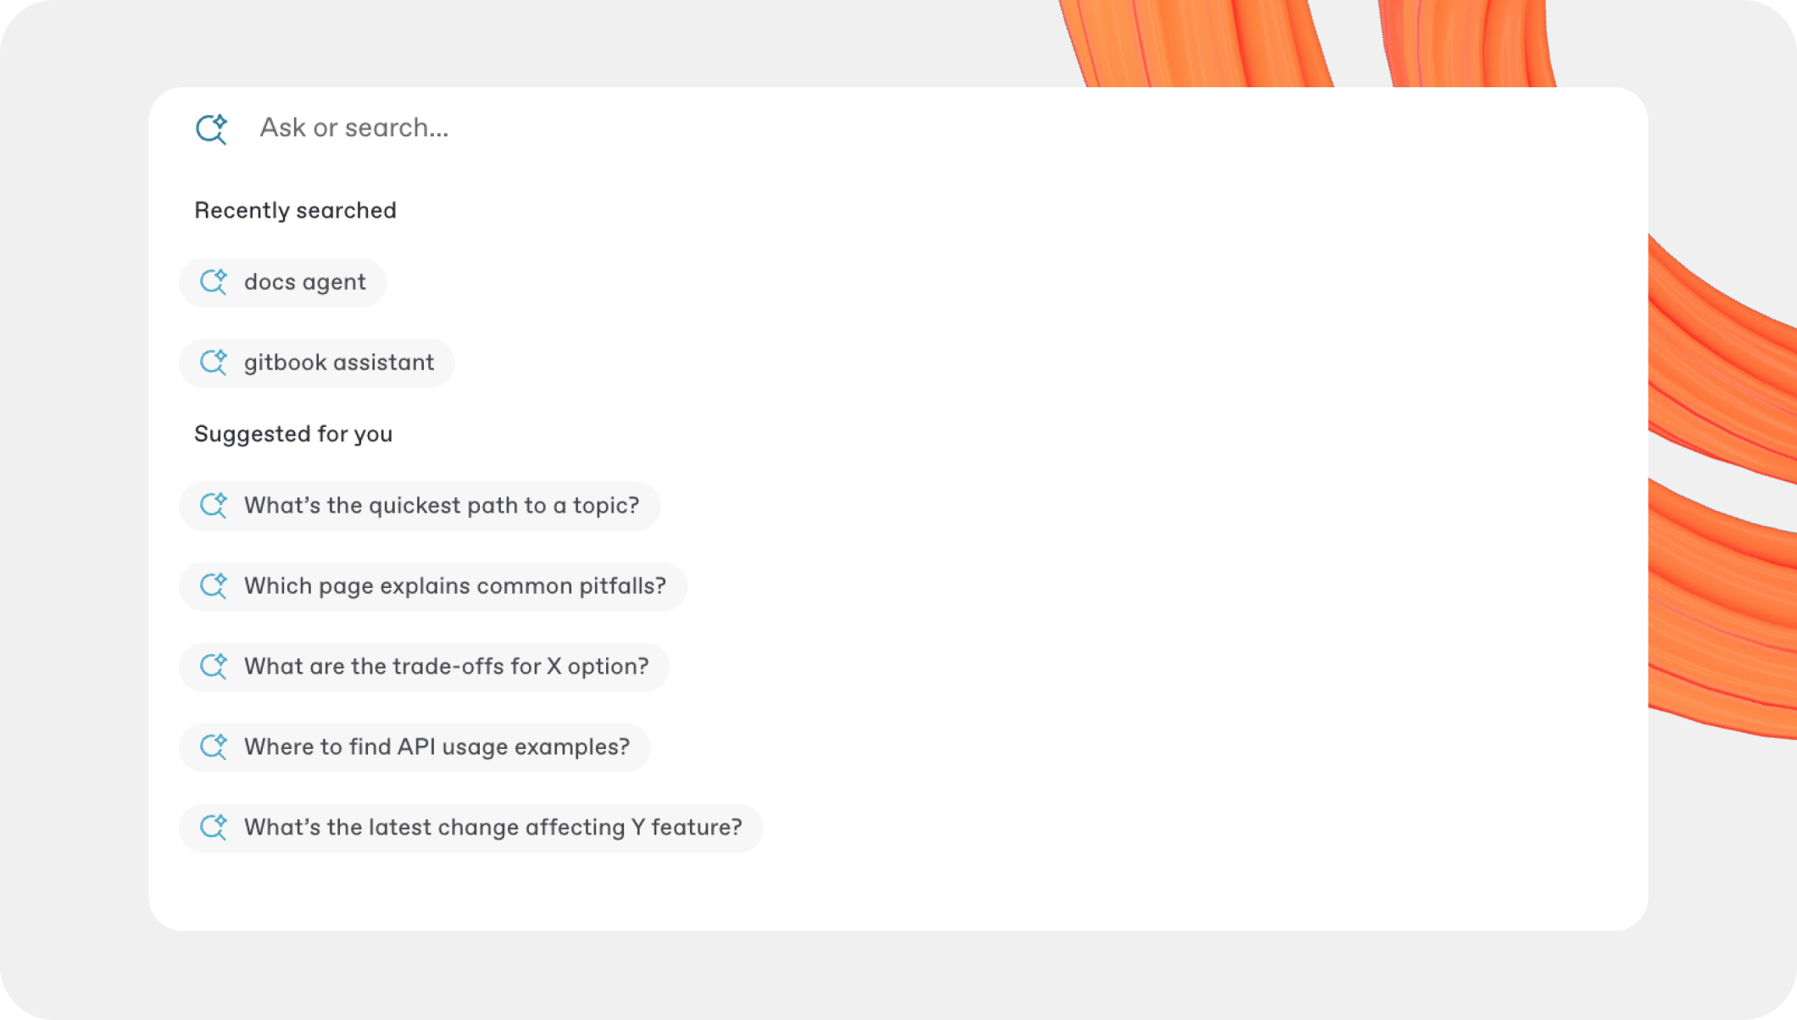Click the AI icon on trade-offs suggestion
This screenshot has width=1797, height=1020.
point(214,667)
